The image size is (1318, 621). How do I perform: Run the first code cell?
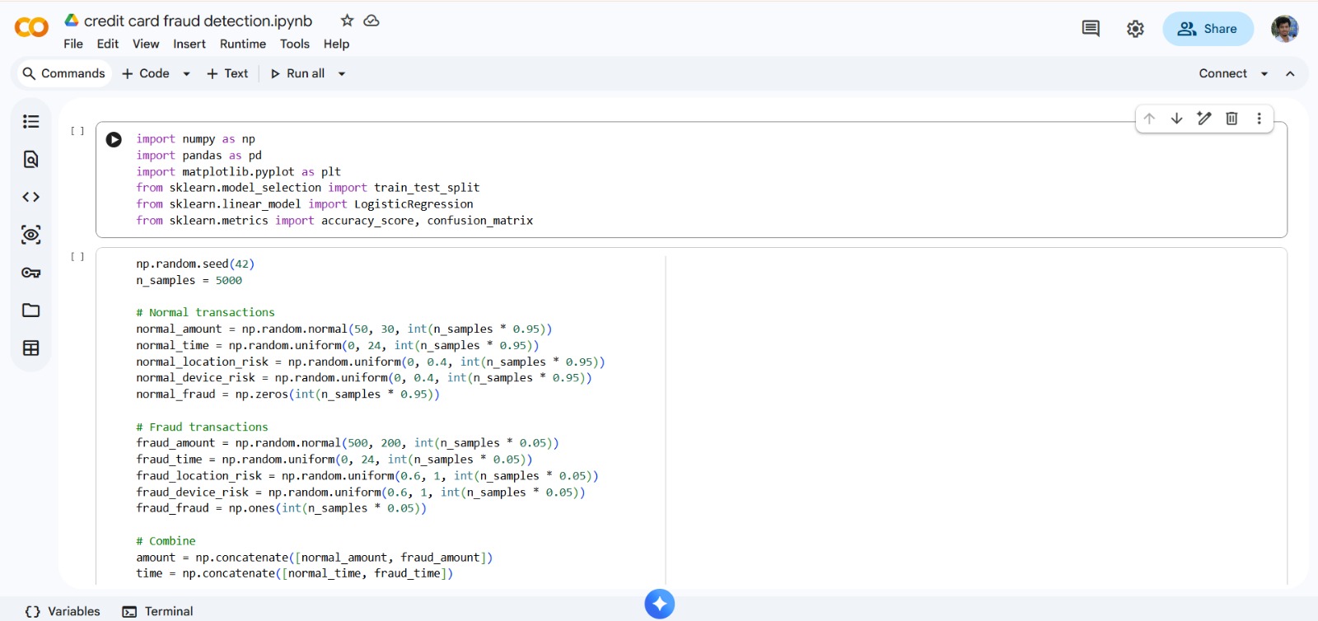coord(114,140)
